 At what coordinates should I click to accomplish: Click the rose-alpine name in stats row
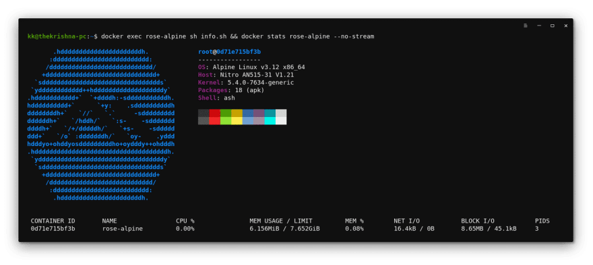coord(123,229)
